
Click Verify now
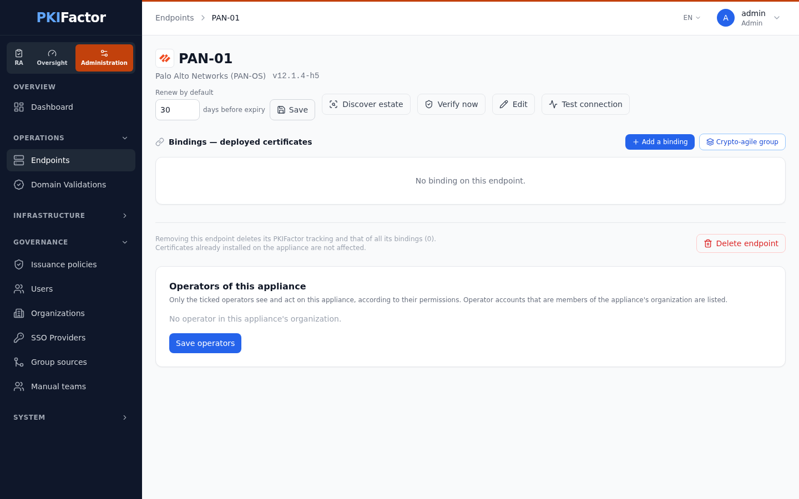[451, 104]
